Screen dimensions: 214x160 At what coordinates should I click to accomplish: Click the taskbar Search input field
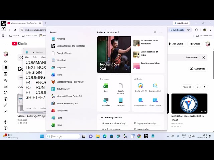click(x=63, y=136)
